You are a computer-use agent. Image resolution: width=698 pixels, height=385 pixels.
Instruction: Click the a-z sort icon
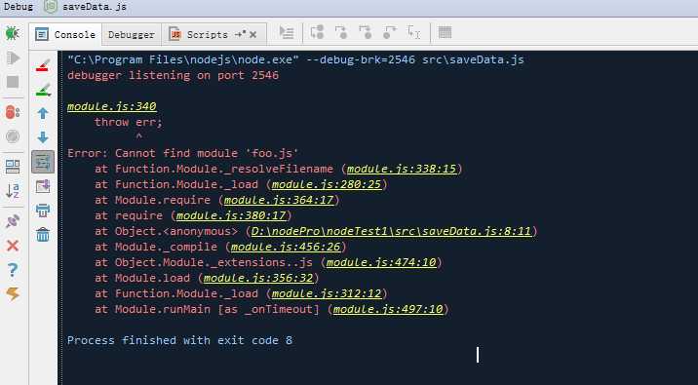(13, 191)
